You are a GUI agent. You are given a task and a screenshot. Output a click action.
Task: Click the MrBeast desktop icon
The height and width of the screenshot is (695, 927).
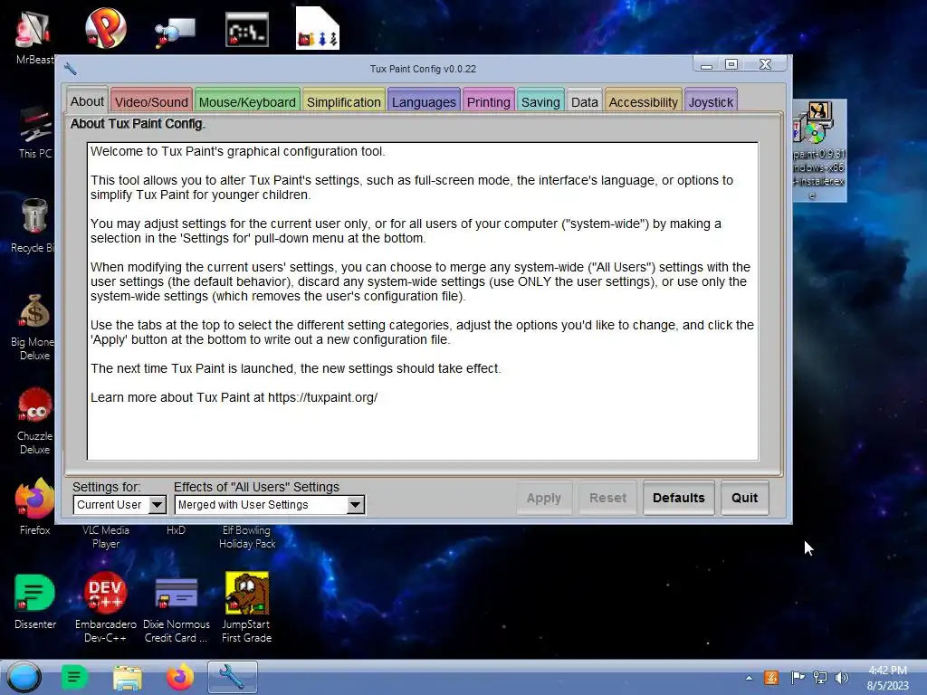[33, 36]
